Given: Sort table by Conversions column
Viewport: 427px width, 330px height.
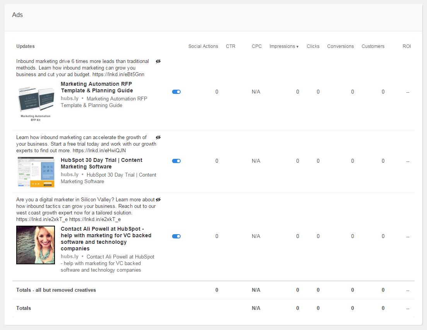Looking at the screenshot, I should 340,46.
